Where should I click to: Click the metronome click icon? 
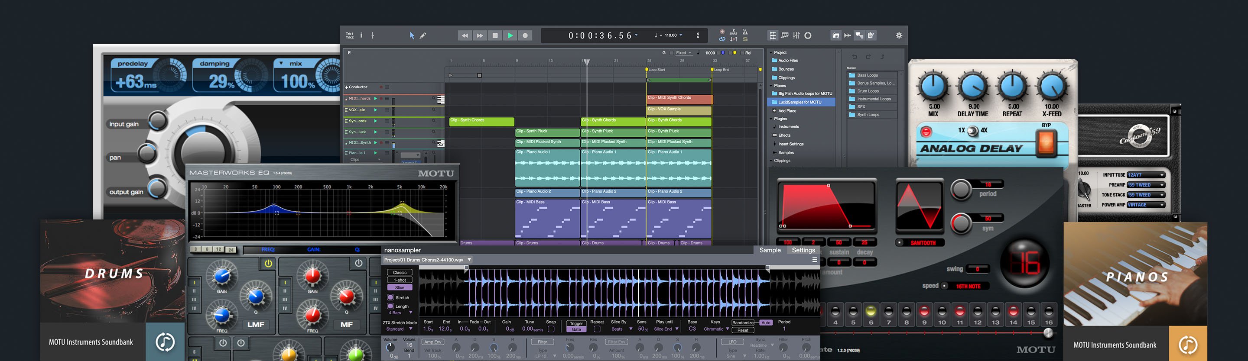click(745, 32)
